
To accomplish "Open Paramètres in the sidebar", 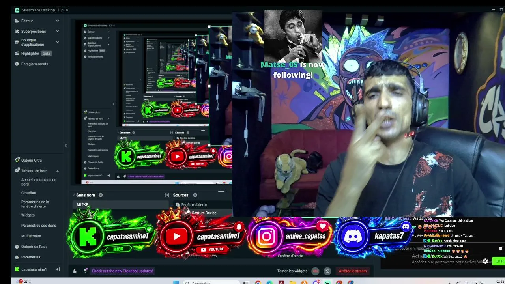I will (x=31, y=257).
